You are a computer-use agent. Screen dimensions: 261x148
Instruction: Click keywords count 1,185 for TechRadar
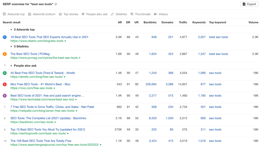(x=202, y=96)
